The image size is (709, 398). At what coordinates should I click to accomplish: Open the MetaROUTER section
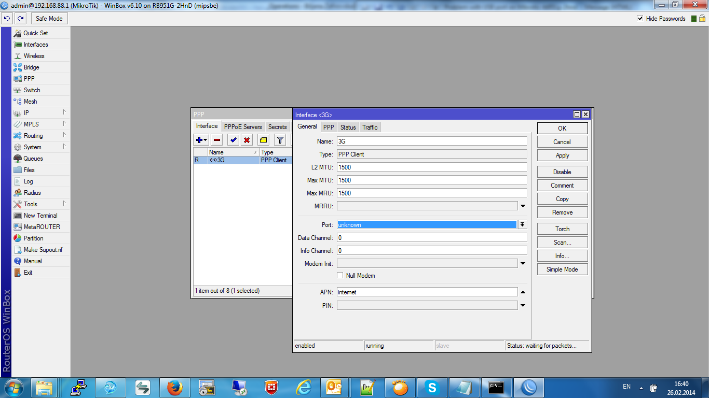coord(40,227)
